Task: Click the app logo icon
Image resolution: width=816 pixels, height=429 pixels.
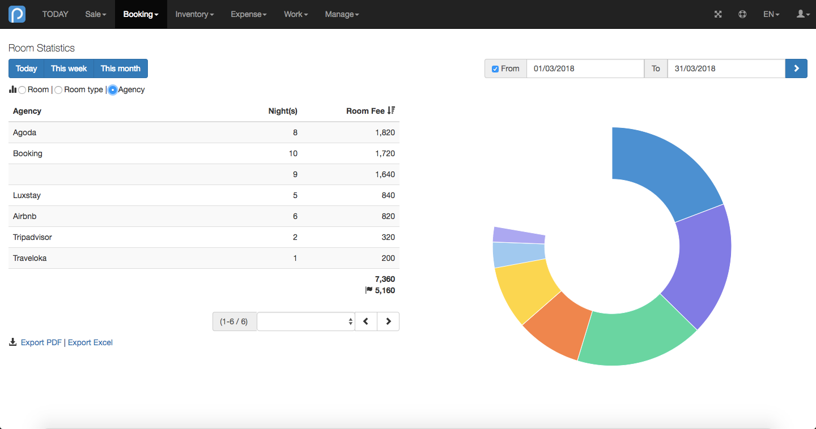Action: tap(17, 14)
